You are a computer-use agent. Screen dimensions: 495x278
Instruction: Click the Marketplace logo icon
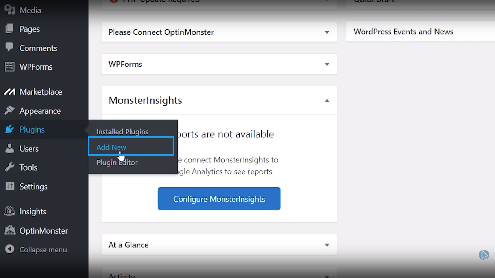(10, 92)
